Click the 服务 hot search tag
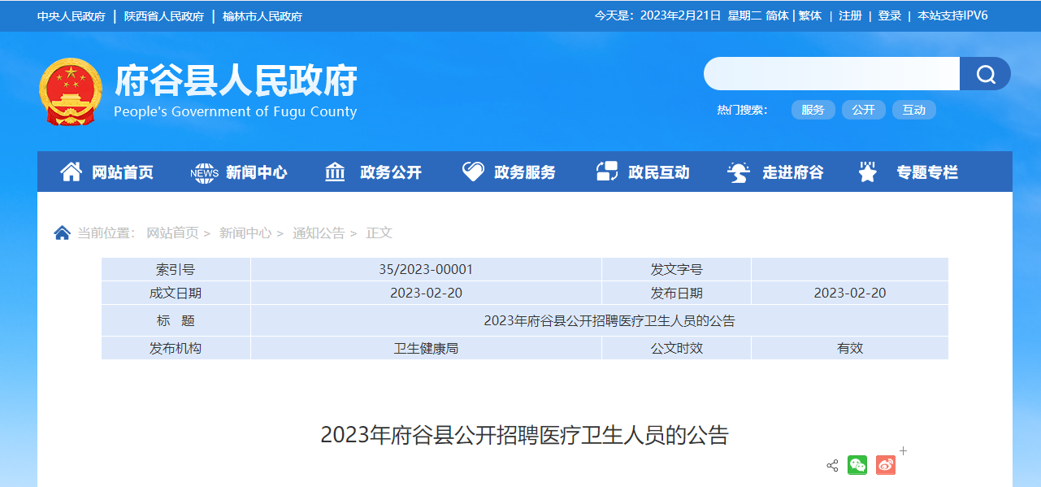 tap(813, 110)
